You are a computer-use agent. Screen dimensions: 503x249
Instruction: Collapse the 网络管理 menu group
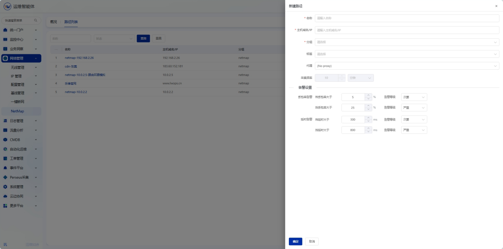click(21, 58)
